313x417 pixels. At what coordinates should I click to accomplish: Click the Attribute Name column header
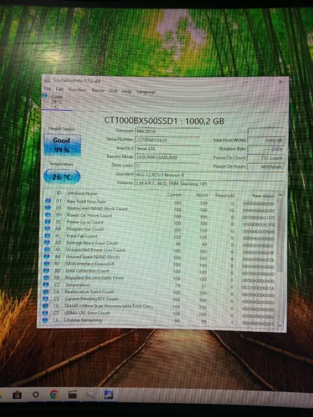[x=83, y=193]
